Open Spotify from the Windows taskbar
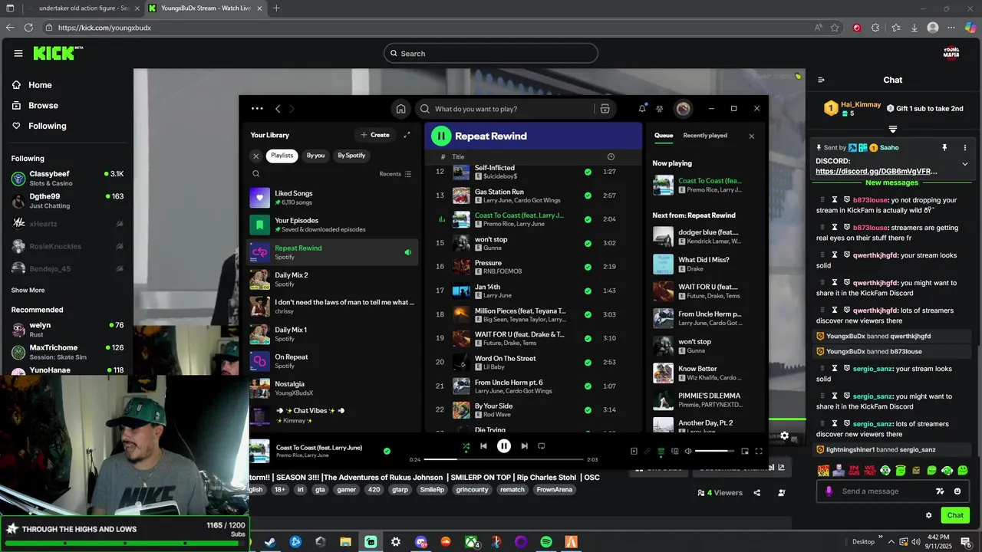 [x=546, y=542]
